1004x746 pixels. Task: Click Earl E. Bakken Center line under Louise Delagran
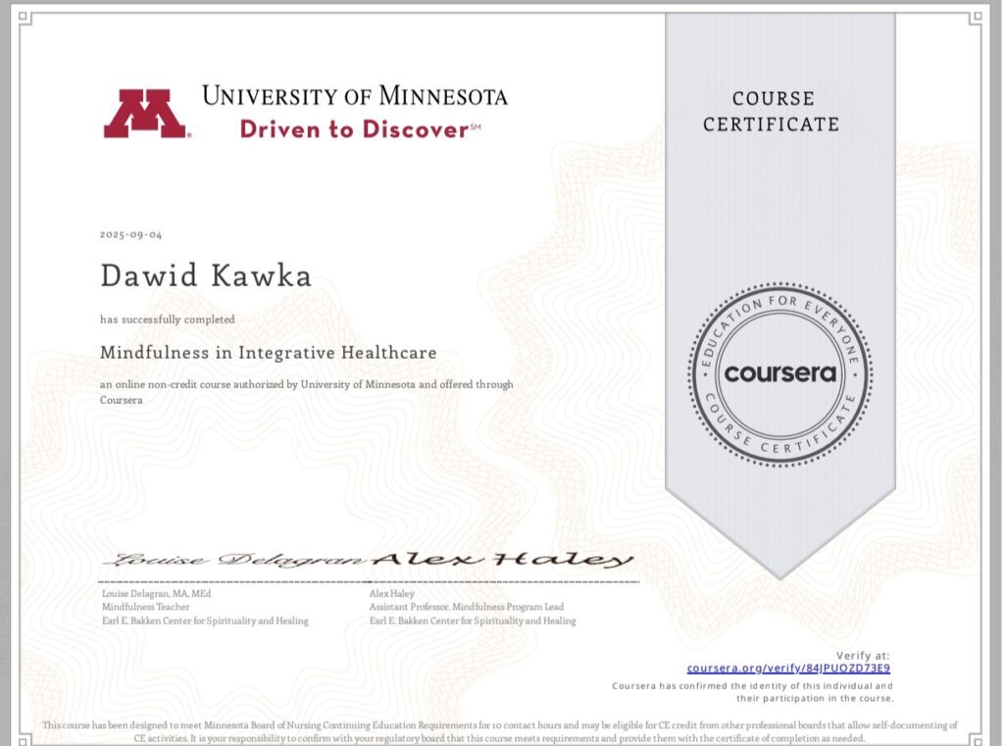click(205, 622)
